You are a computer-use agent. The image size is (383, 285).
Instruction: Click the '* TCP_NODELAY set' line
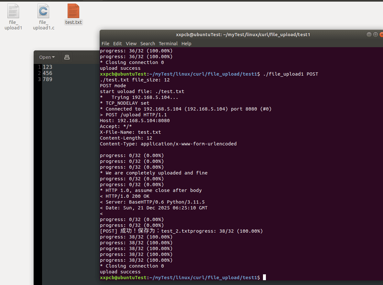pyautogui.click(x=125, y=103)
